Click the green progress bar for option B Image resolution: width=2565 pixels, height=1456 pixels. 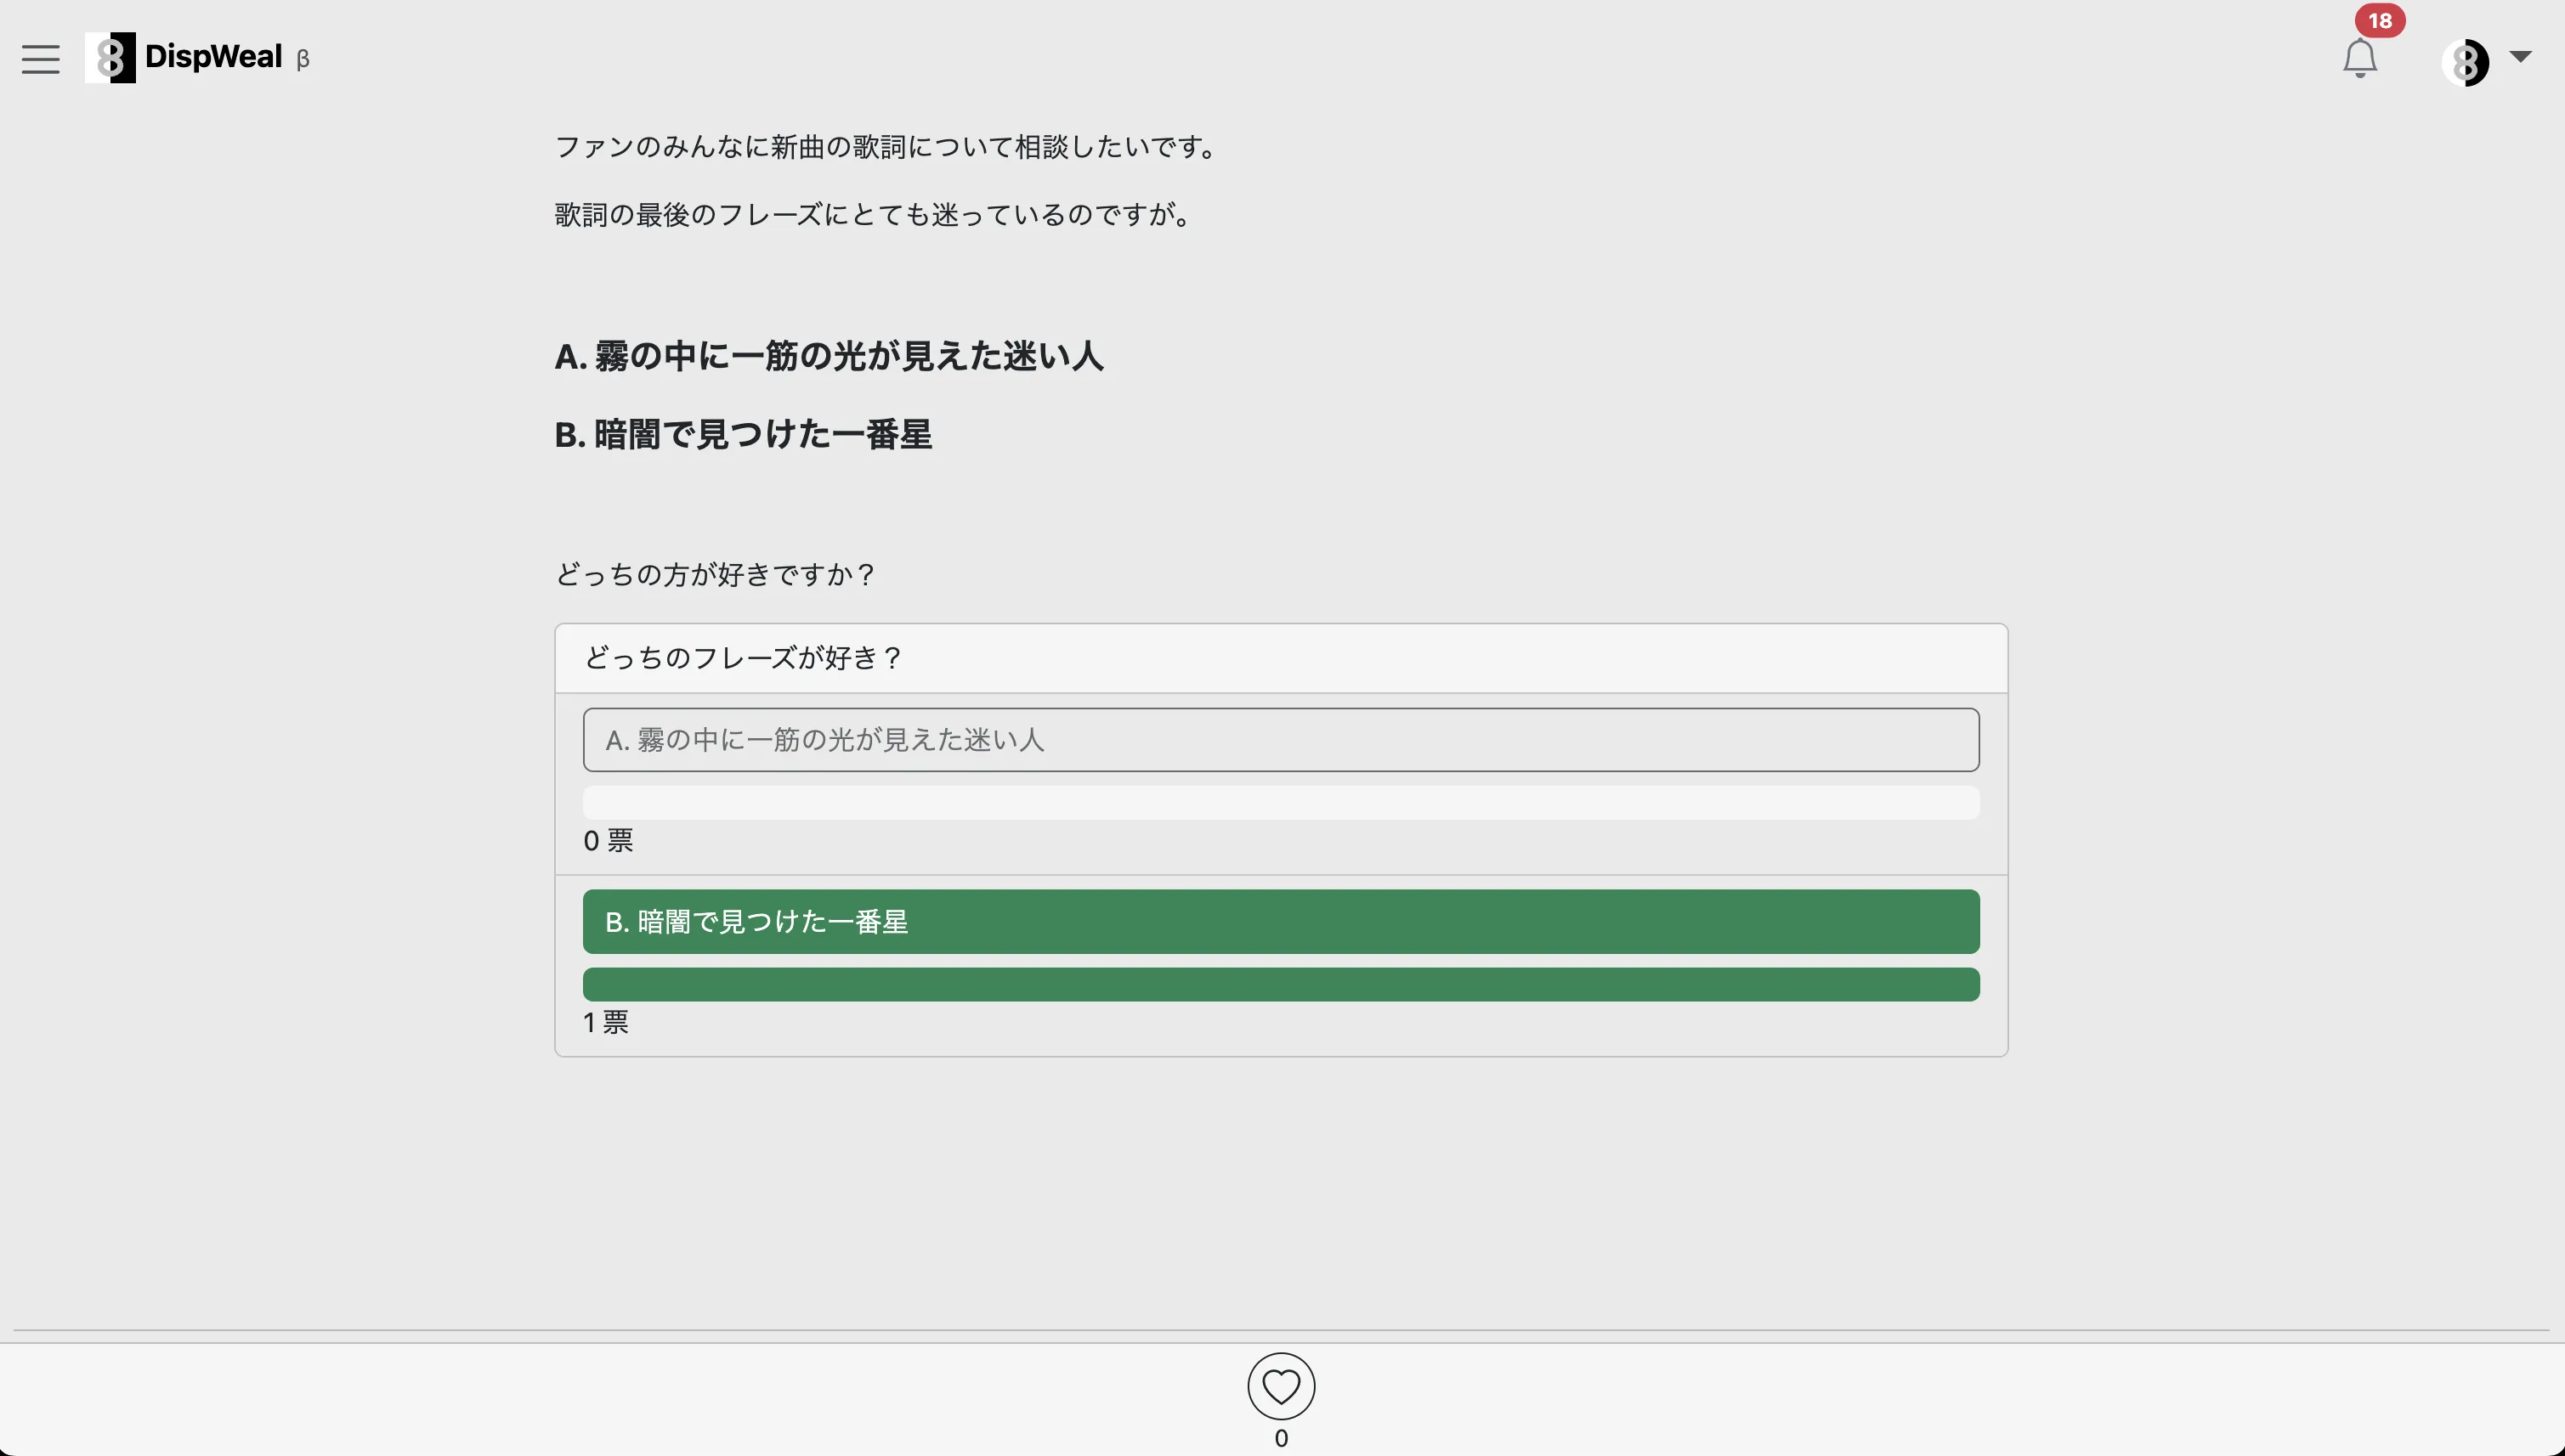pos(1281,984)
